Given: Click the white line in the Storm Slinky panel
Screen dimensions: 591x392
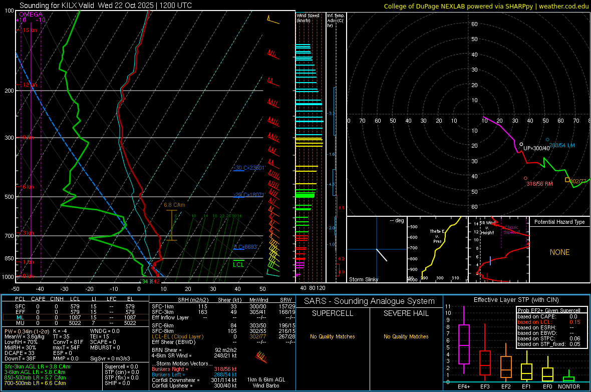Looking at the screenshot, I should [382, 255].
